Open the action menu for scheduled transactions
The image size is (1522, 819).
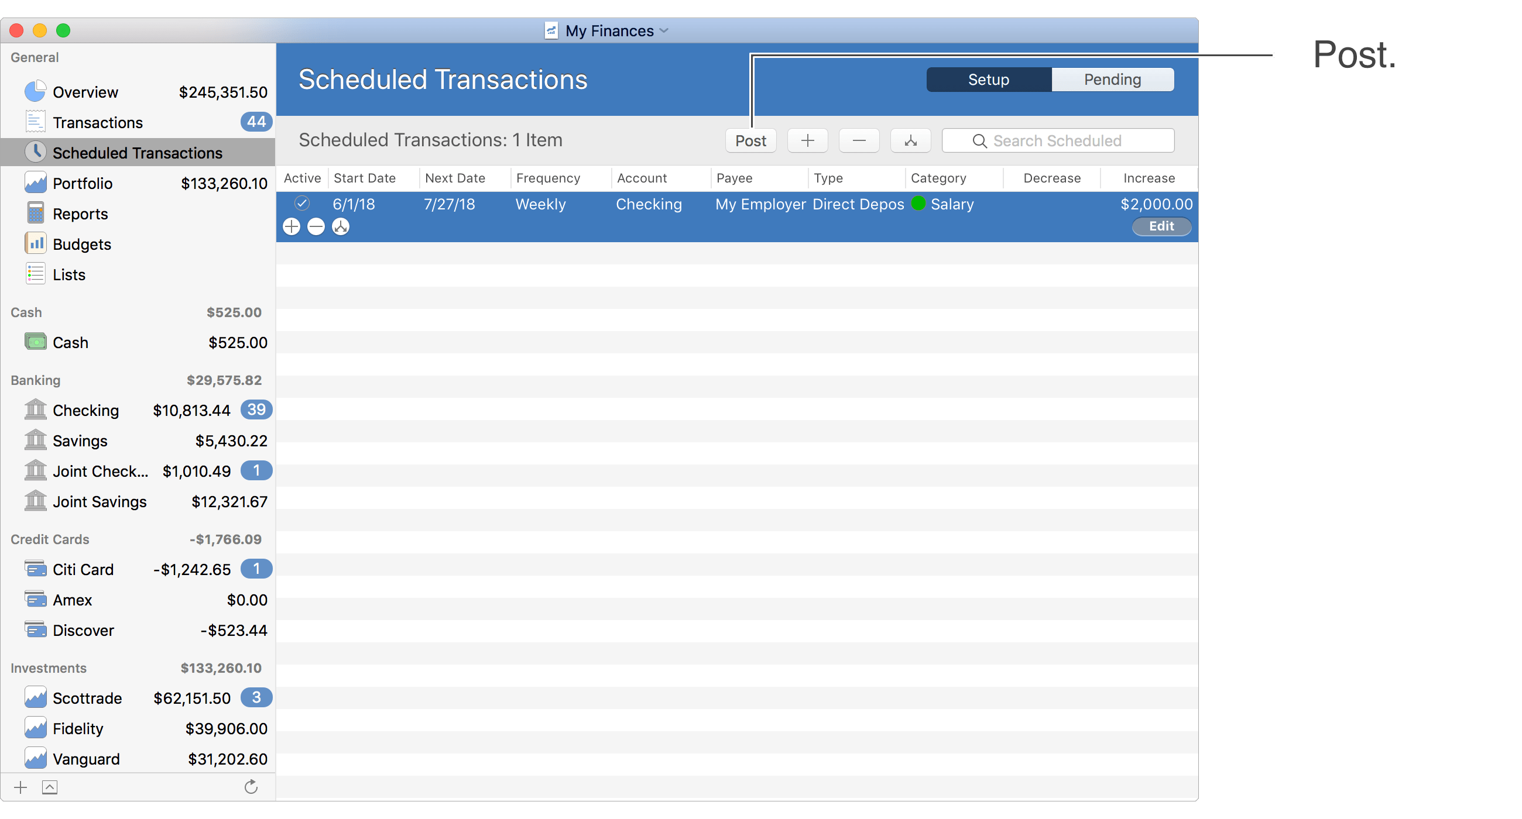[x=910, y=140]
